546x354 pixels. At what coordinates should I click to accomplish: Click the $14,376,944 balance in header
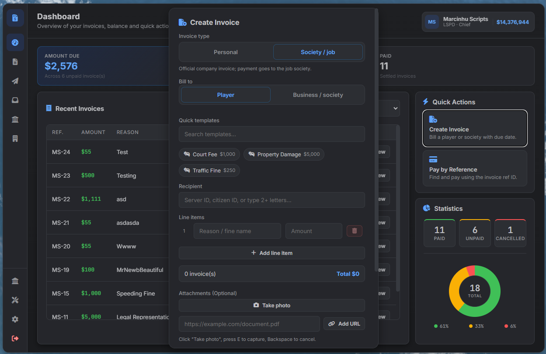pyautogui.click(x=513, y=22)
